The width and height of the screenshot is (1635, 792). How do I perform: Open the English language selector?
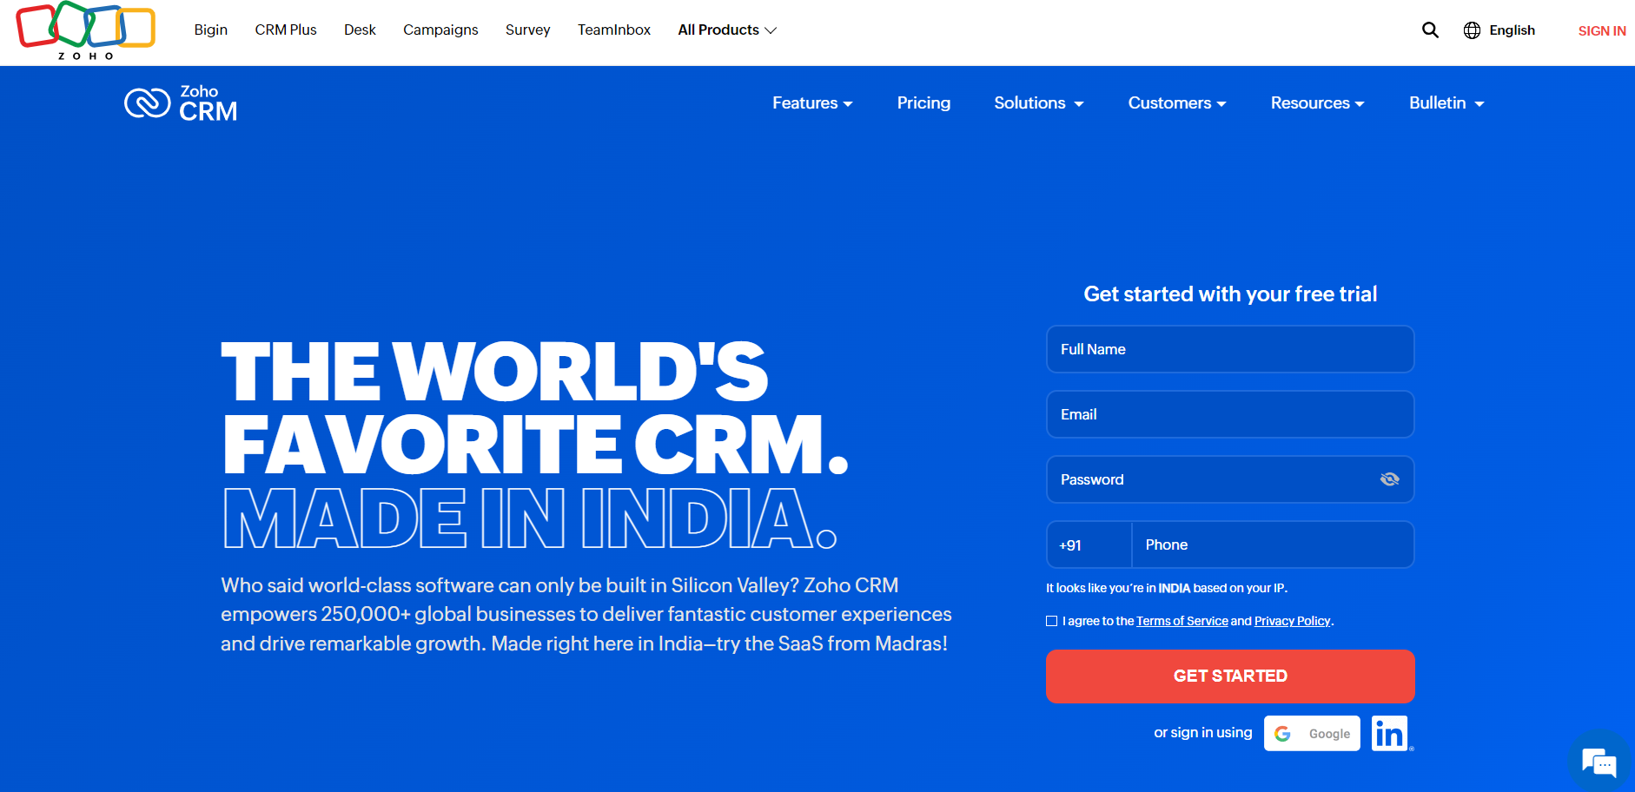(x=1512, y=30)
